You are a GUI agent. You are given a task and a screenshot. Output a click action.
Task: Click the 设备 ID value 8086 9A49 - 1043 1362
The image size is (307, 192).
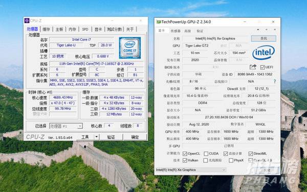click(x=255, y=74)
